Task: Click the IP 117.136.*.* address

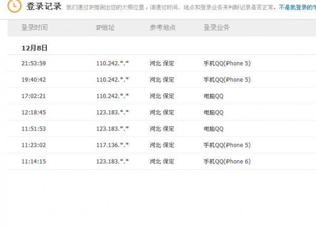Action: 113,145
